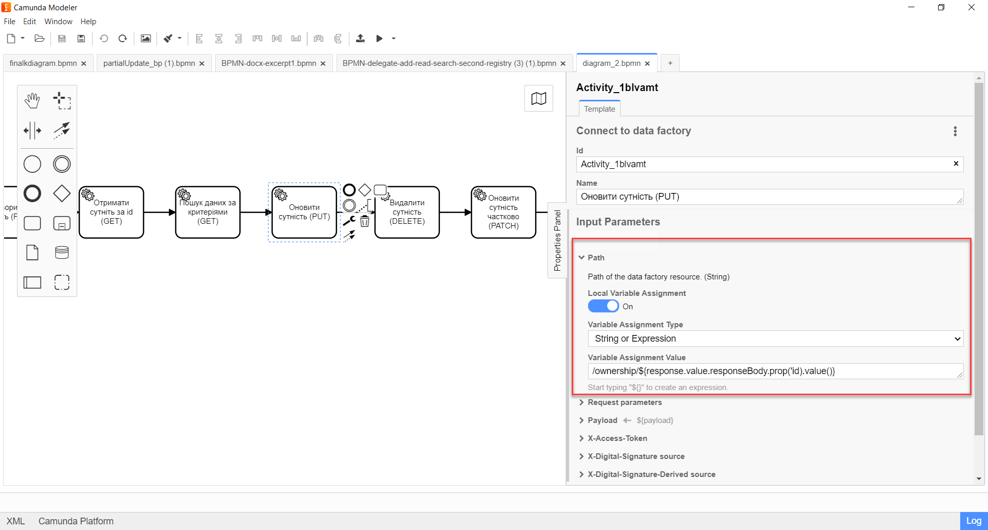This screenshot has width=988, height=530.
Task: Close the diagram_2.bpmn tab
Action: pyautogui.click(x=647, y=63)
